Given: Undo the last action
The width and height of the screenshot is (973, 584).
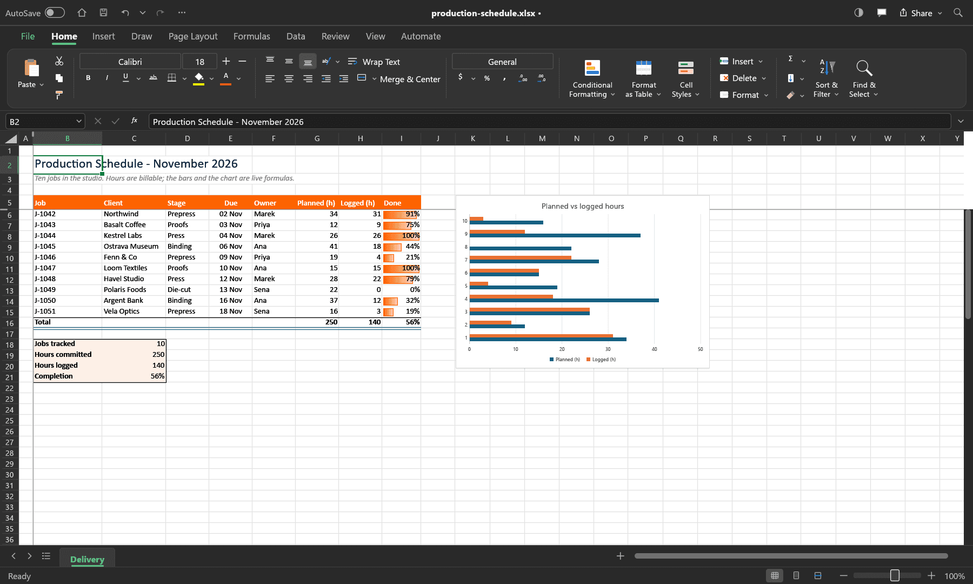Looking at the screenshot, I should point(125,12).
